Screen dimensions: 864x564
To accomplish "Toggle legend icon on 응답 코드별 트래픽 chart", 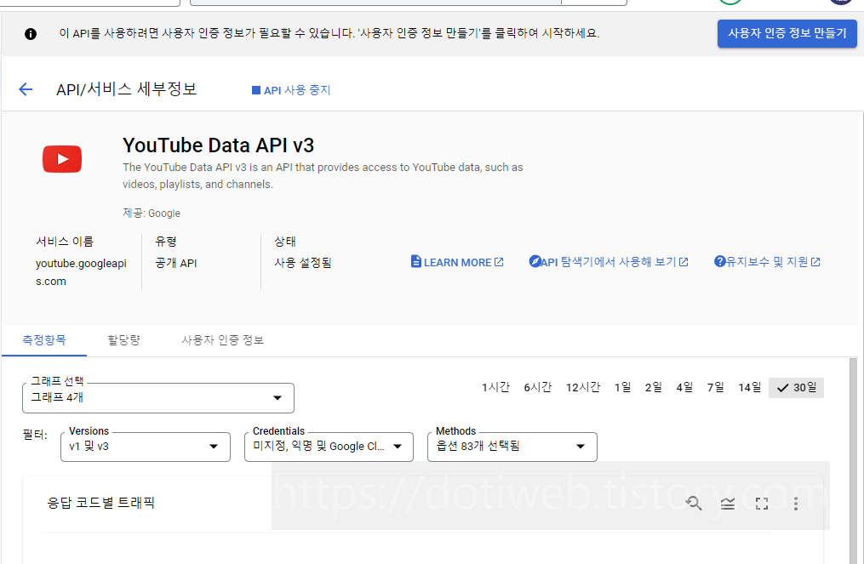I will click(728, 504).
